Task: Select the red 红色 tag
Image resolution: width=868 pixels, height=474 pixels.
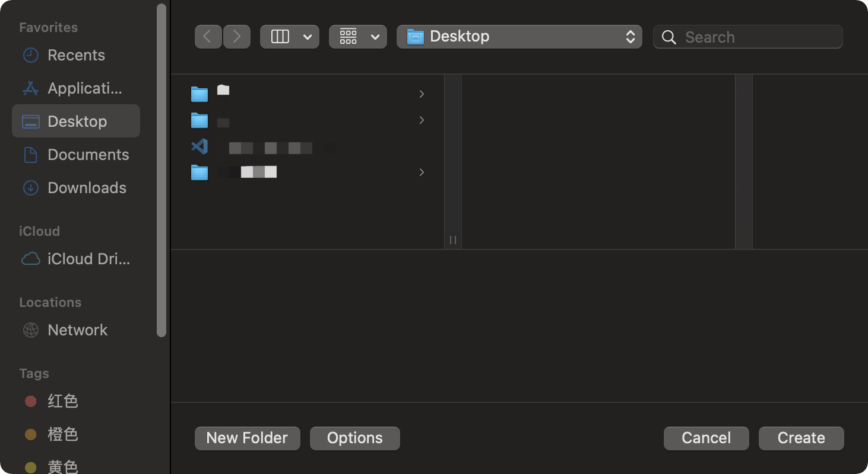Action: tap(62, 401)
